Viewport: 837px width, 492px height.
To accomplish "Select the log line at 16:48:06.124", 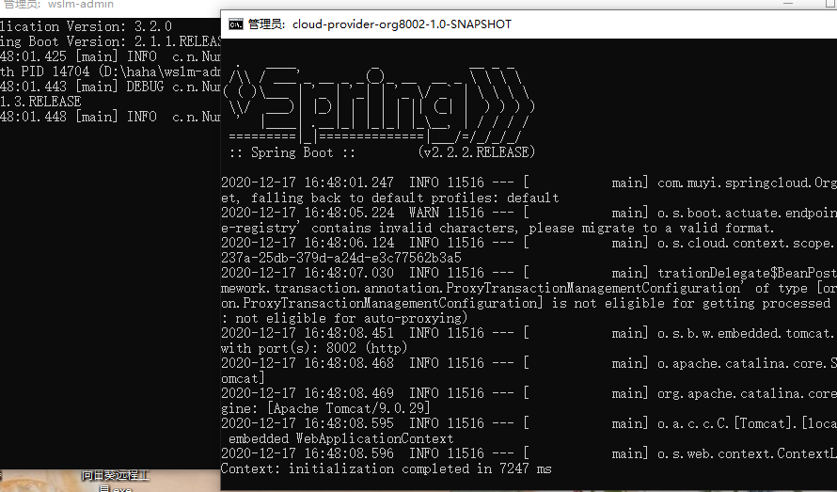I will coord(529,243).
